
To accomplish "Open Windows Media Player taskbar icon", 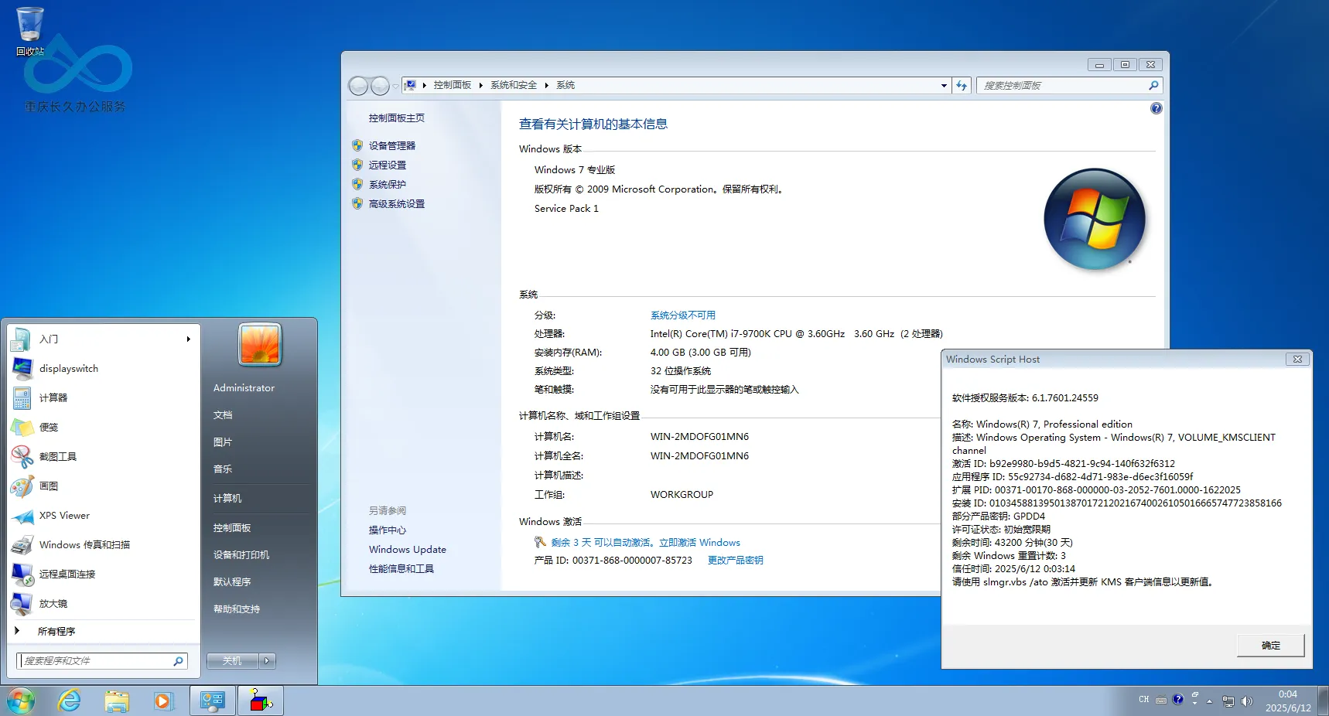I will point(163,701).
